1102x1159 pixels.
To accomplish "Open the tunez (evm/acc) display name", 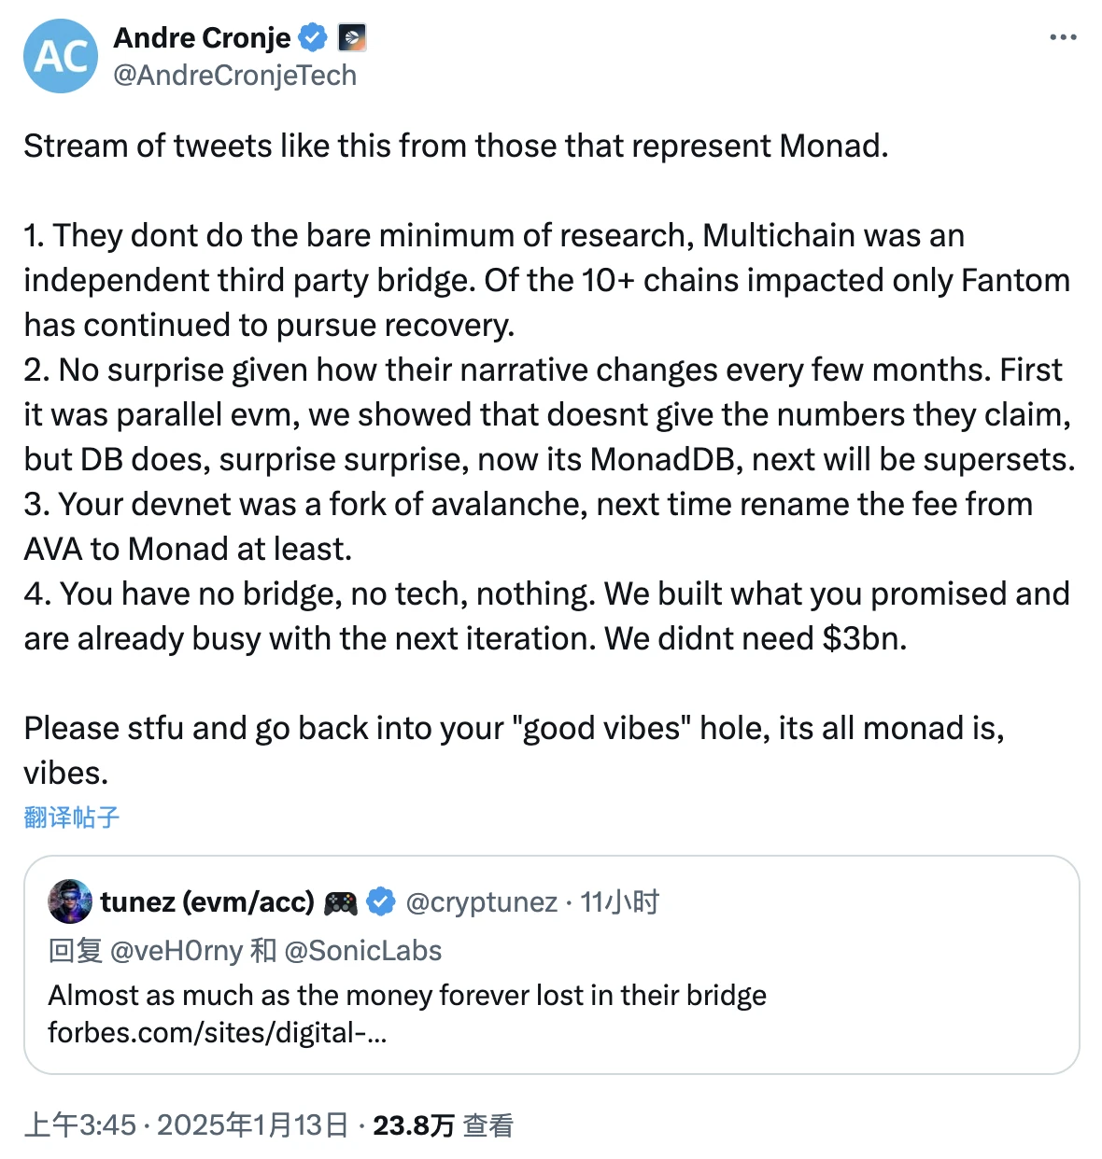I will tap(207, 902).
